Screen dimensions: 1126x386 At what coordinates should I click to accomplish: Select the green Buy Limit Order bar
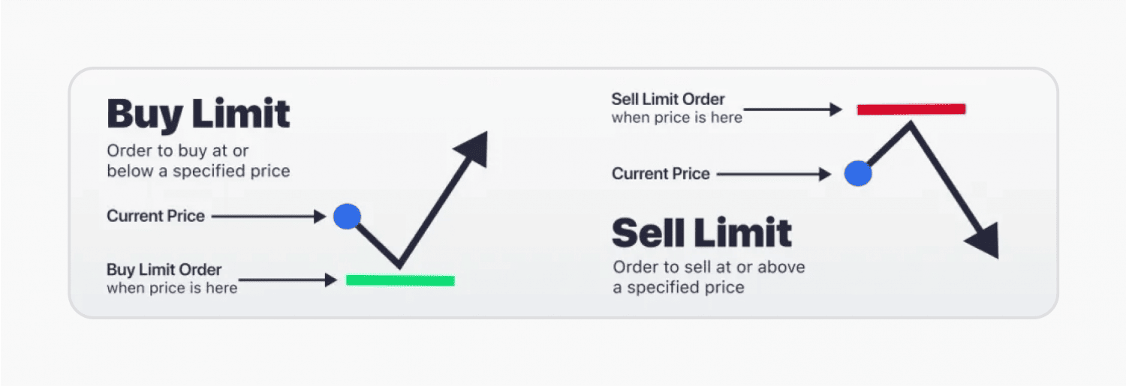(x=400, y=280)
